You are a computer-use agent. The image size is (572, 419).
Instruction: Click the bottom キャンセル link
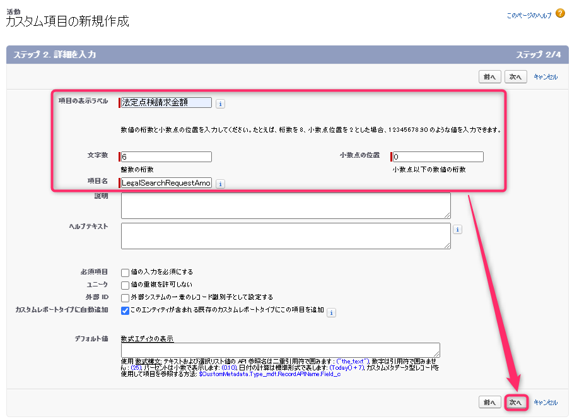coord(546,402)
